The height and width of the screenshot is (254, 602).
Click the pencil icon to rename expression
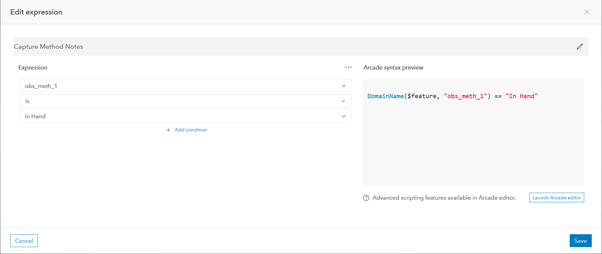(x=580, y=47)
